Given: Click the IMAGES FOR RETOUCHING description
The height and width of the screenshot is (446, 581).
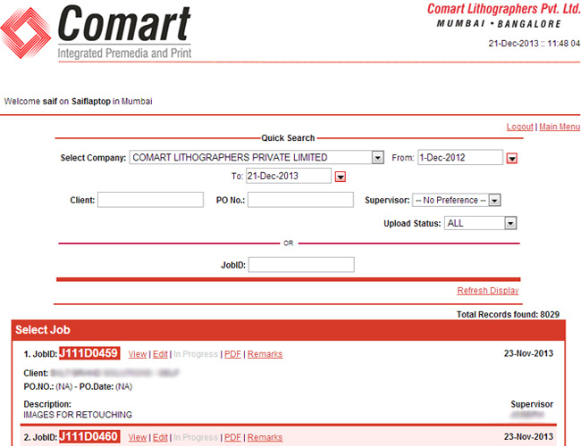Looking at the screenshot, I should click(78, 415).
